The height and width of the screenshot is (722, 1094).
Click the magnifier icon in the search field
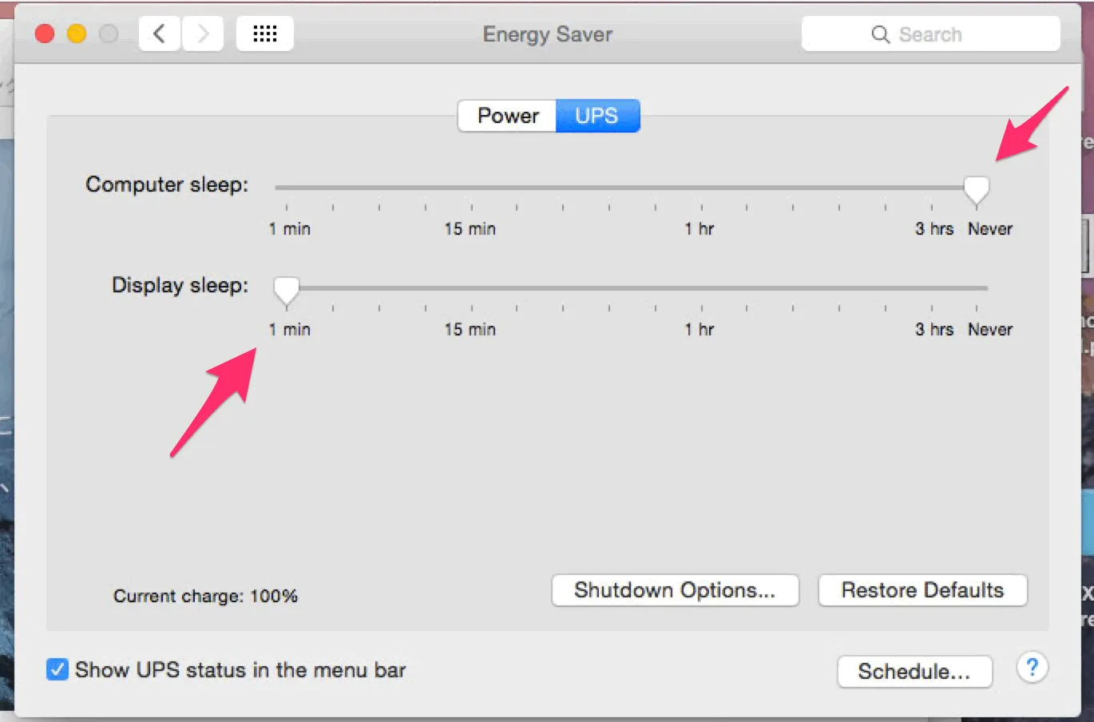(879, 34)
